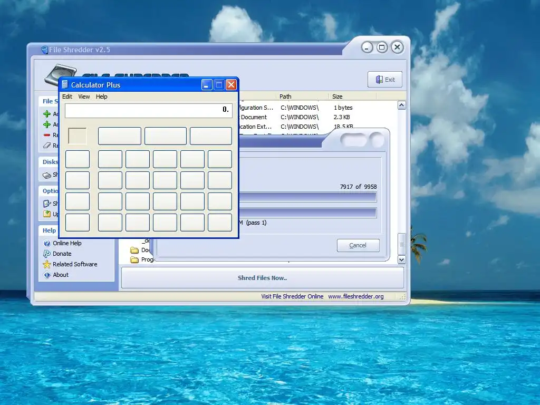The width and height of the screenshot is (540, 405).
Task: Click the red minus remove icon in sidebar
Action: (47, 135)
